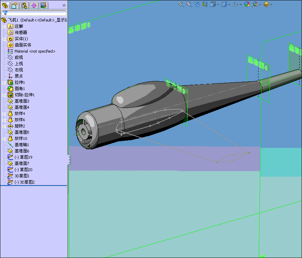Click Hide/Show Items glasses icon
Image resolution: width=302 pixels, height=258 pixels.
236,4
